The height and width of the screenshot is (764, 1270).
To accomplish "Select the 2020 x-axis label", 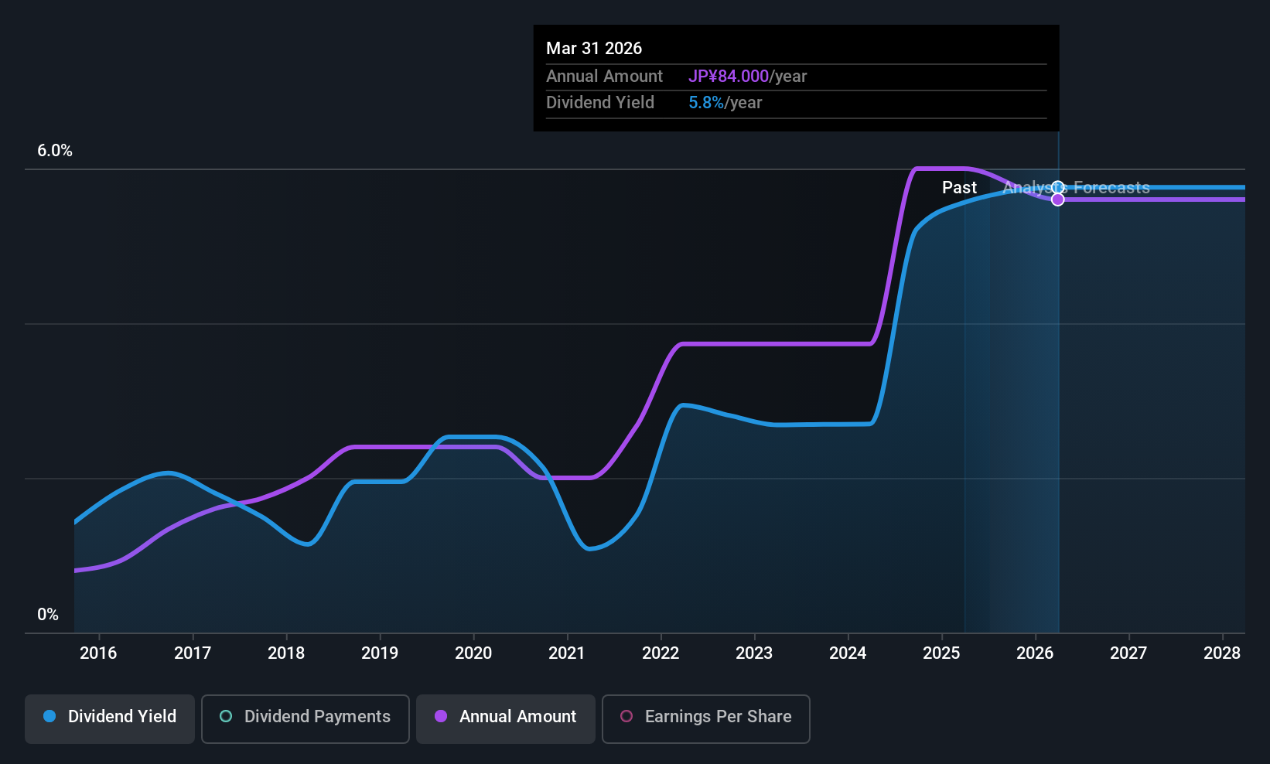I will [473, 653].
